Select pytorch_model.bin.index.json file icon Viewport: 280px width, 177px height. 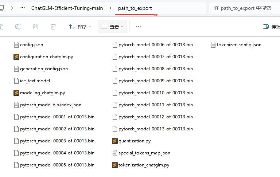[x=16, y=105]
